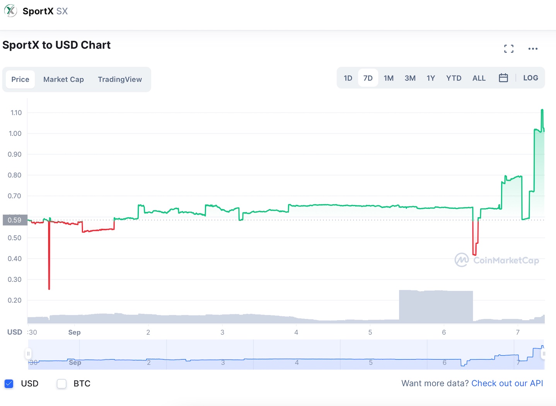Viewport: 556px width, 406px height.
Task: Click the SportX coin logo
Action: tap(10, 10)
